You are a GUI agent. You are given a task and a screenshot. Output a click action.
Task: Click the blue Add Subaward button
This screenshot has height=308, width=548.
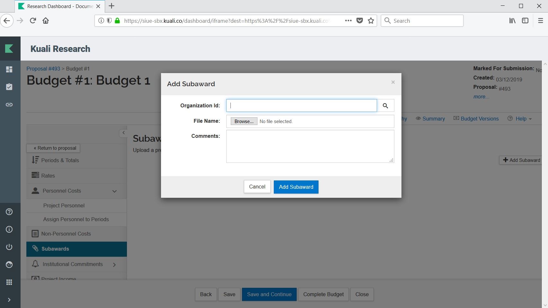[x=296, y=187]
